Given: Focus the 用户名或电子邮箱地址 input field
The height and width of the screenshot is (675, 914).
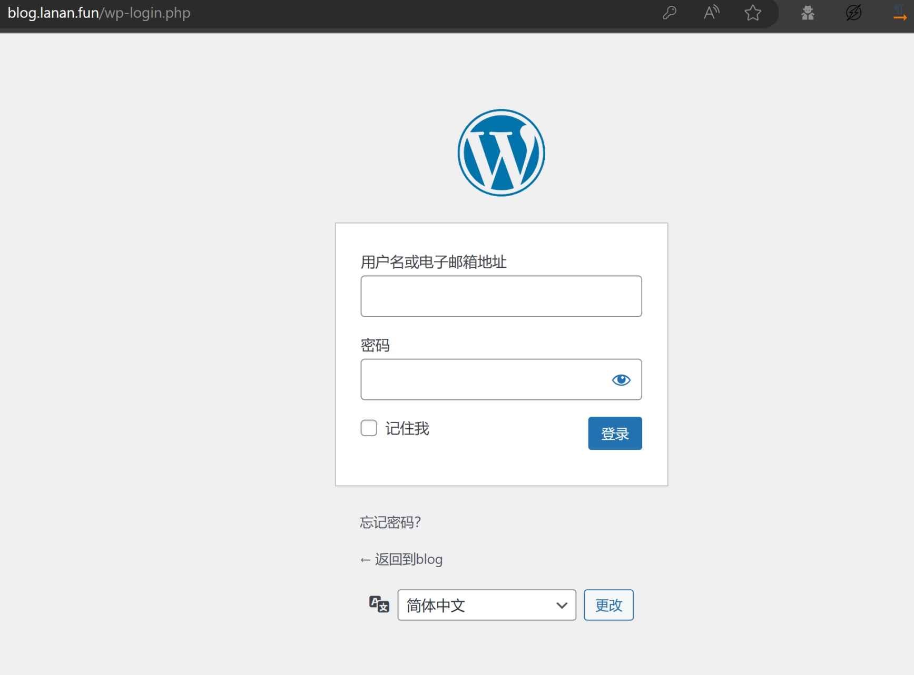Looking at the screenshot, I should pos(501,296).
